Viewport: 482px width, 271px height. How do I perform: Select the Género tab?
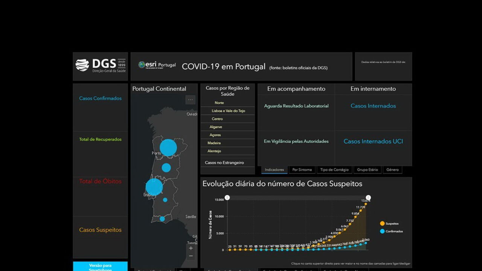pos(392,170)
